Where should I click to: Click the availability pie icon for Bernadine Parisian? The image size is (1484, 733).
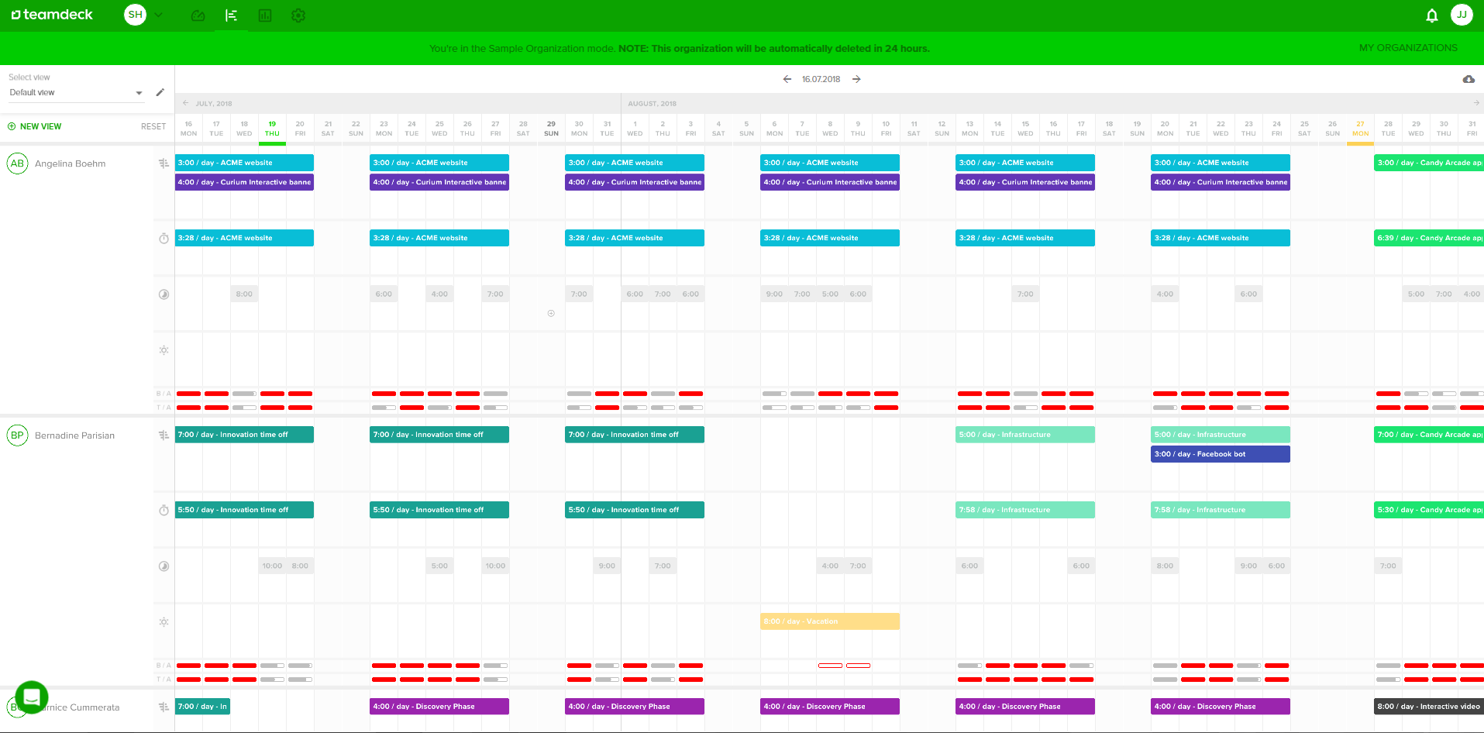click(164, 566)
